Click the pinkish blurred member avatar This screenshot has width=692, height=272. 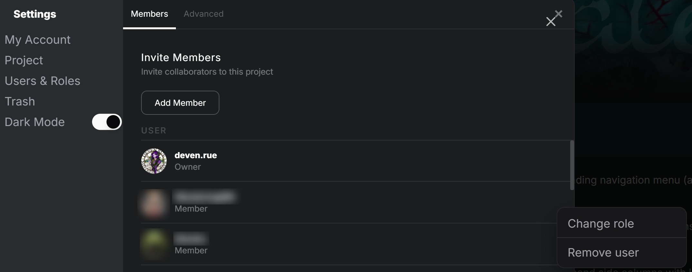coord(154,203)
